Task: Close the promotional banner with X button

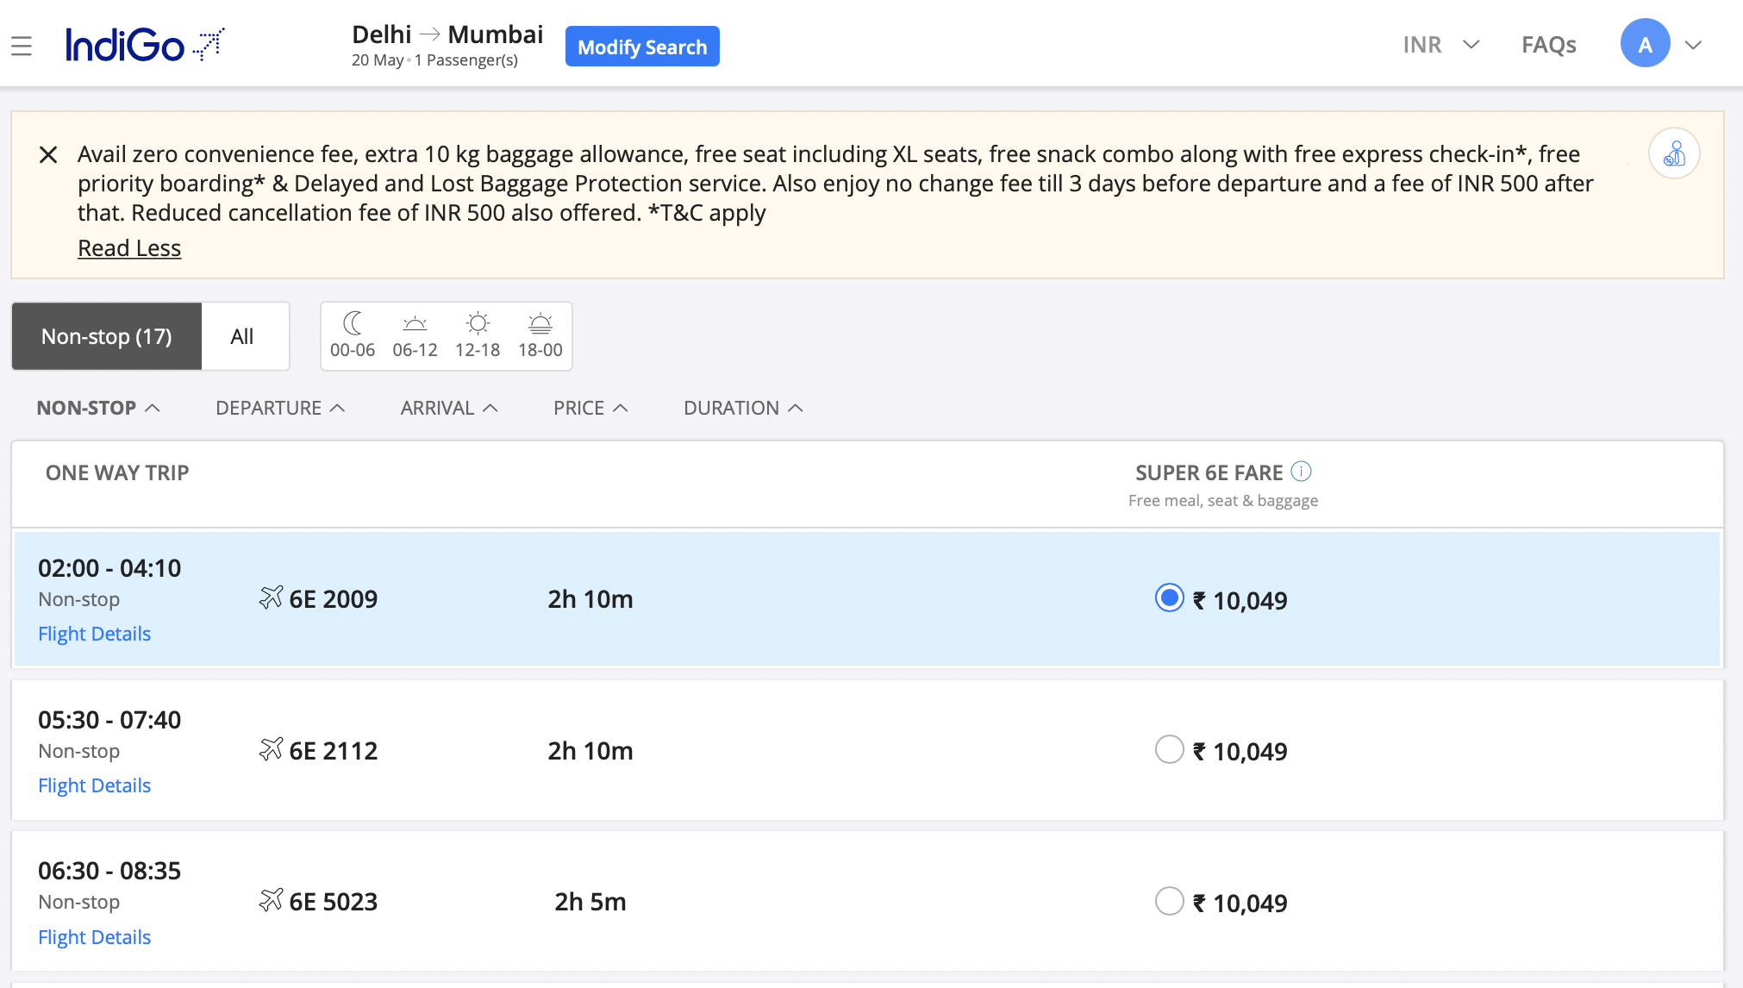Action: pos(48,153)
